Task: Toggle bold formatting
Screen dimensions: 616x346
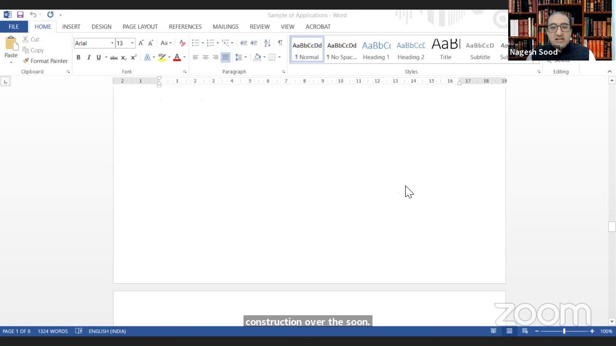Action: click(x=78, y=58)
